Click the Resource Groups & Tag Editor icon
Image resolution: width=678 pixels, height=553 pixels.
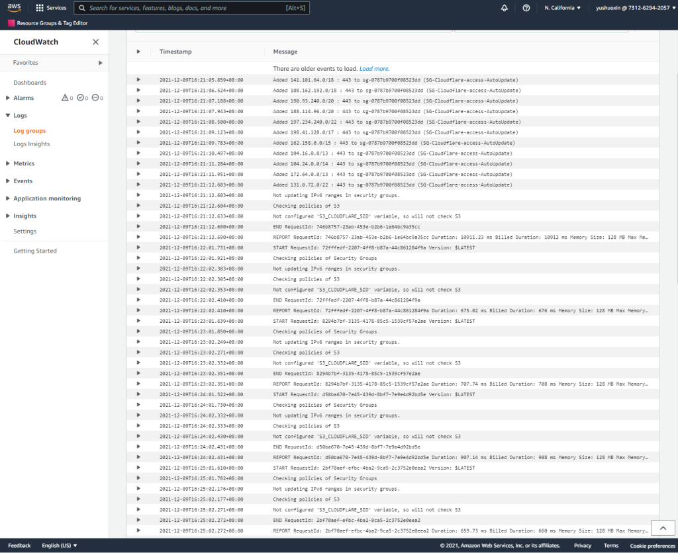[11, 23]
